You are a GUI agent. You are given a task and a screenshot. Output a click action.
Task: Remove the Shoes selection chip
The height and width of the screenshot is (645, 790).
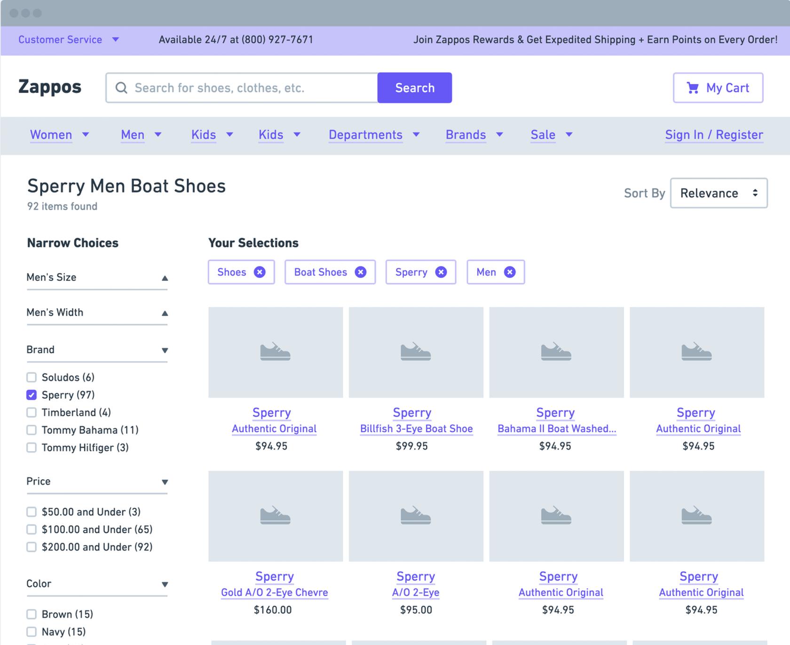(260, 272)
